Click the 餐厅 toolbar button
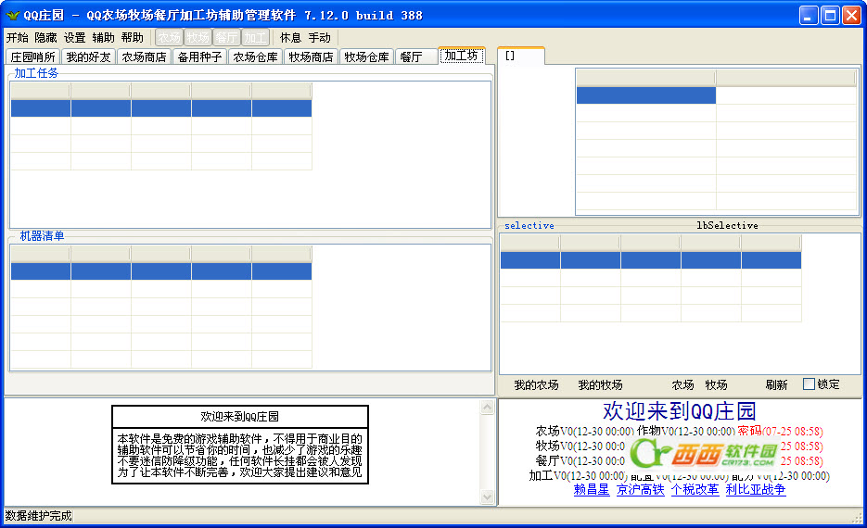 pyautogui.click(x=226, y=38)
